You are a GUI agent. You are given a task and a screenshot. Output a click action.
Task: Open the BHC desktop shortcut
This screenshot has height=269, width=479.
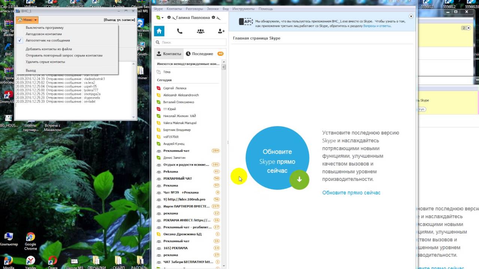(x=8, y=50)
